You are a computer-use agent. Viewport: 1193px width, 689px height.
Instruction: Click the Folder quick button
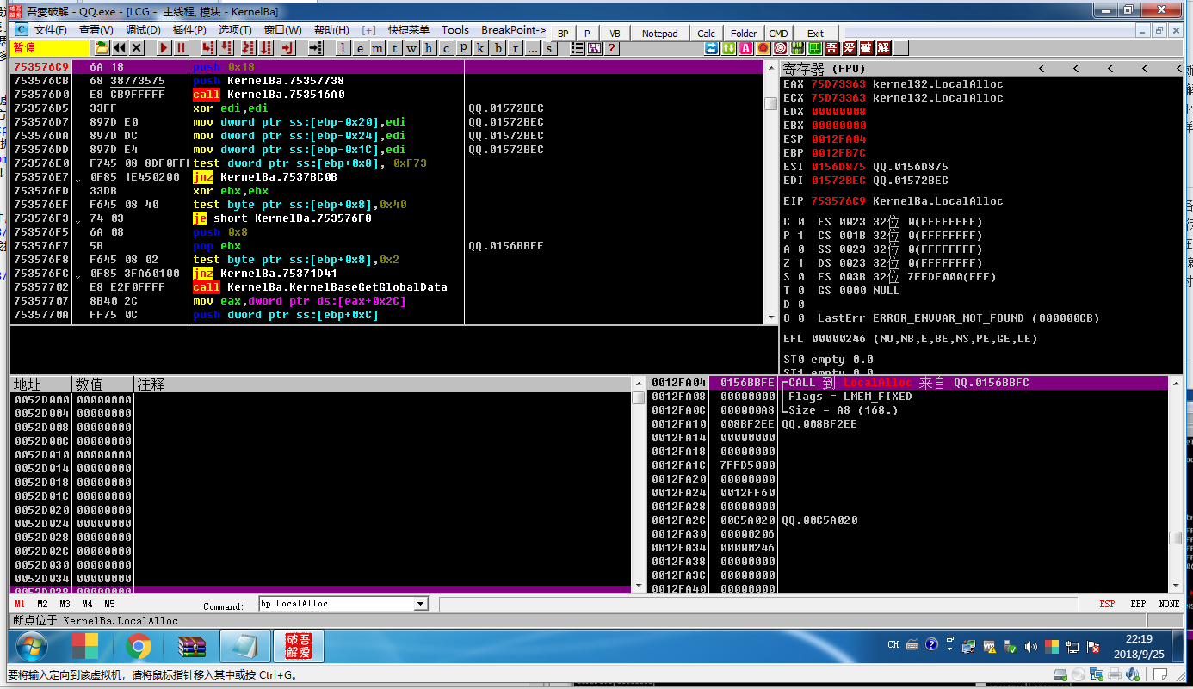click(744, 34)
